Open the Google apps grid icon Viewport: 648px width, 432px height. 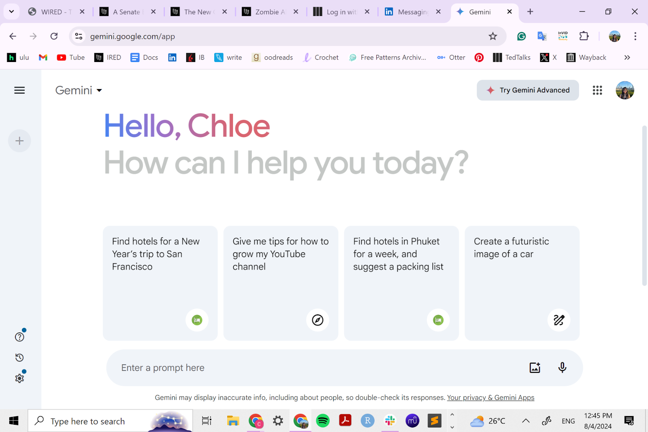[x=597, y=90]
